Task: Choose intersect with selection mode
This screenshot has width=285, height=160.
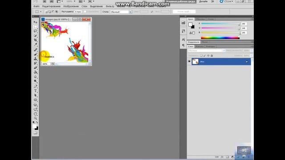Action: click(x=57, y=12)
